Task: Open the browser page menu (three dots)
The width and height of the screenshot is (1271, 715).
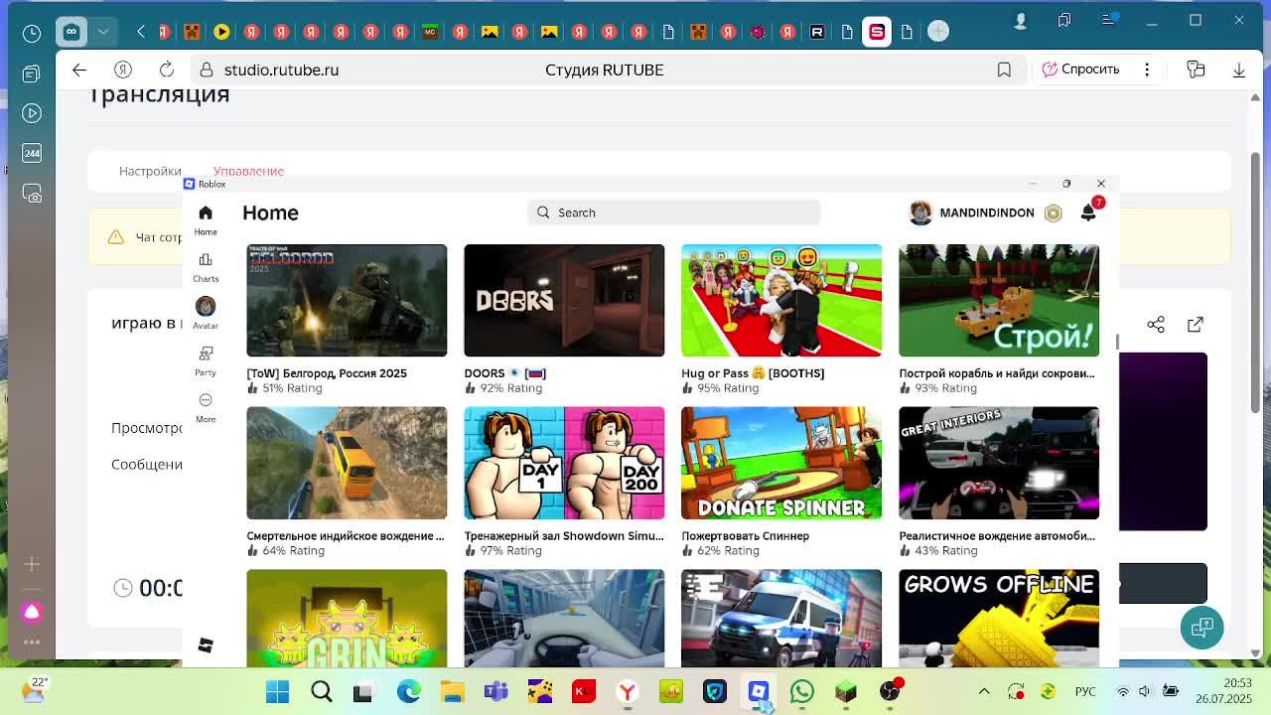Action: (1147, 70)
